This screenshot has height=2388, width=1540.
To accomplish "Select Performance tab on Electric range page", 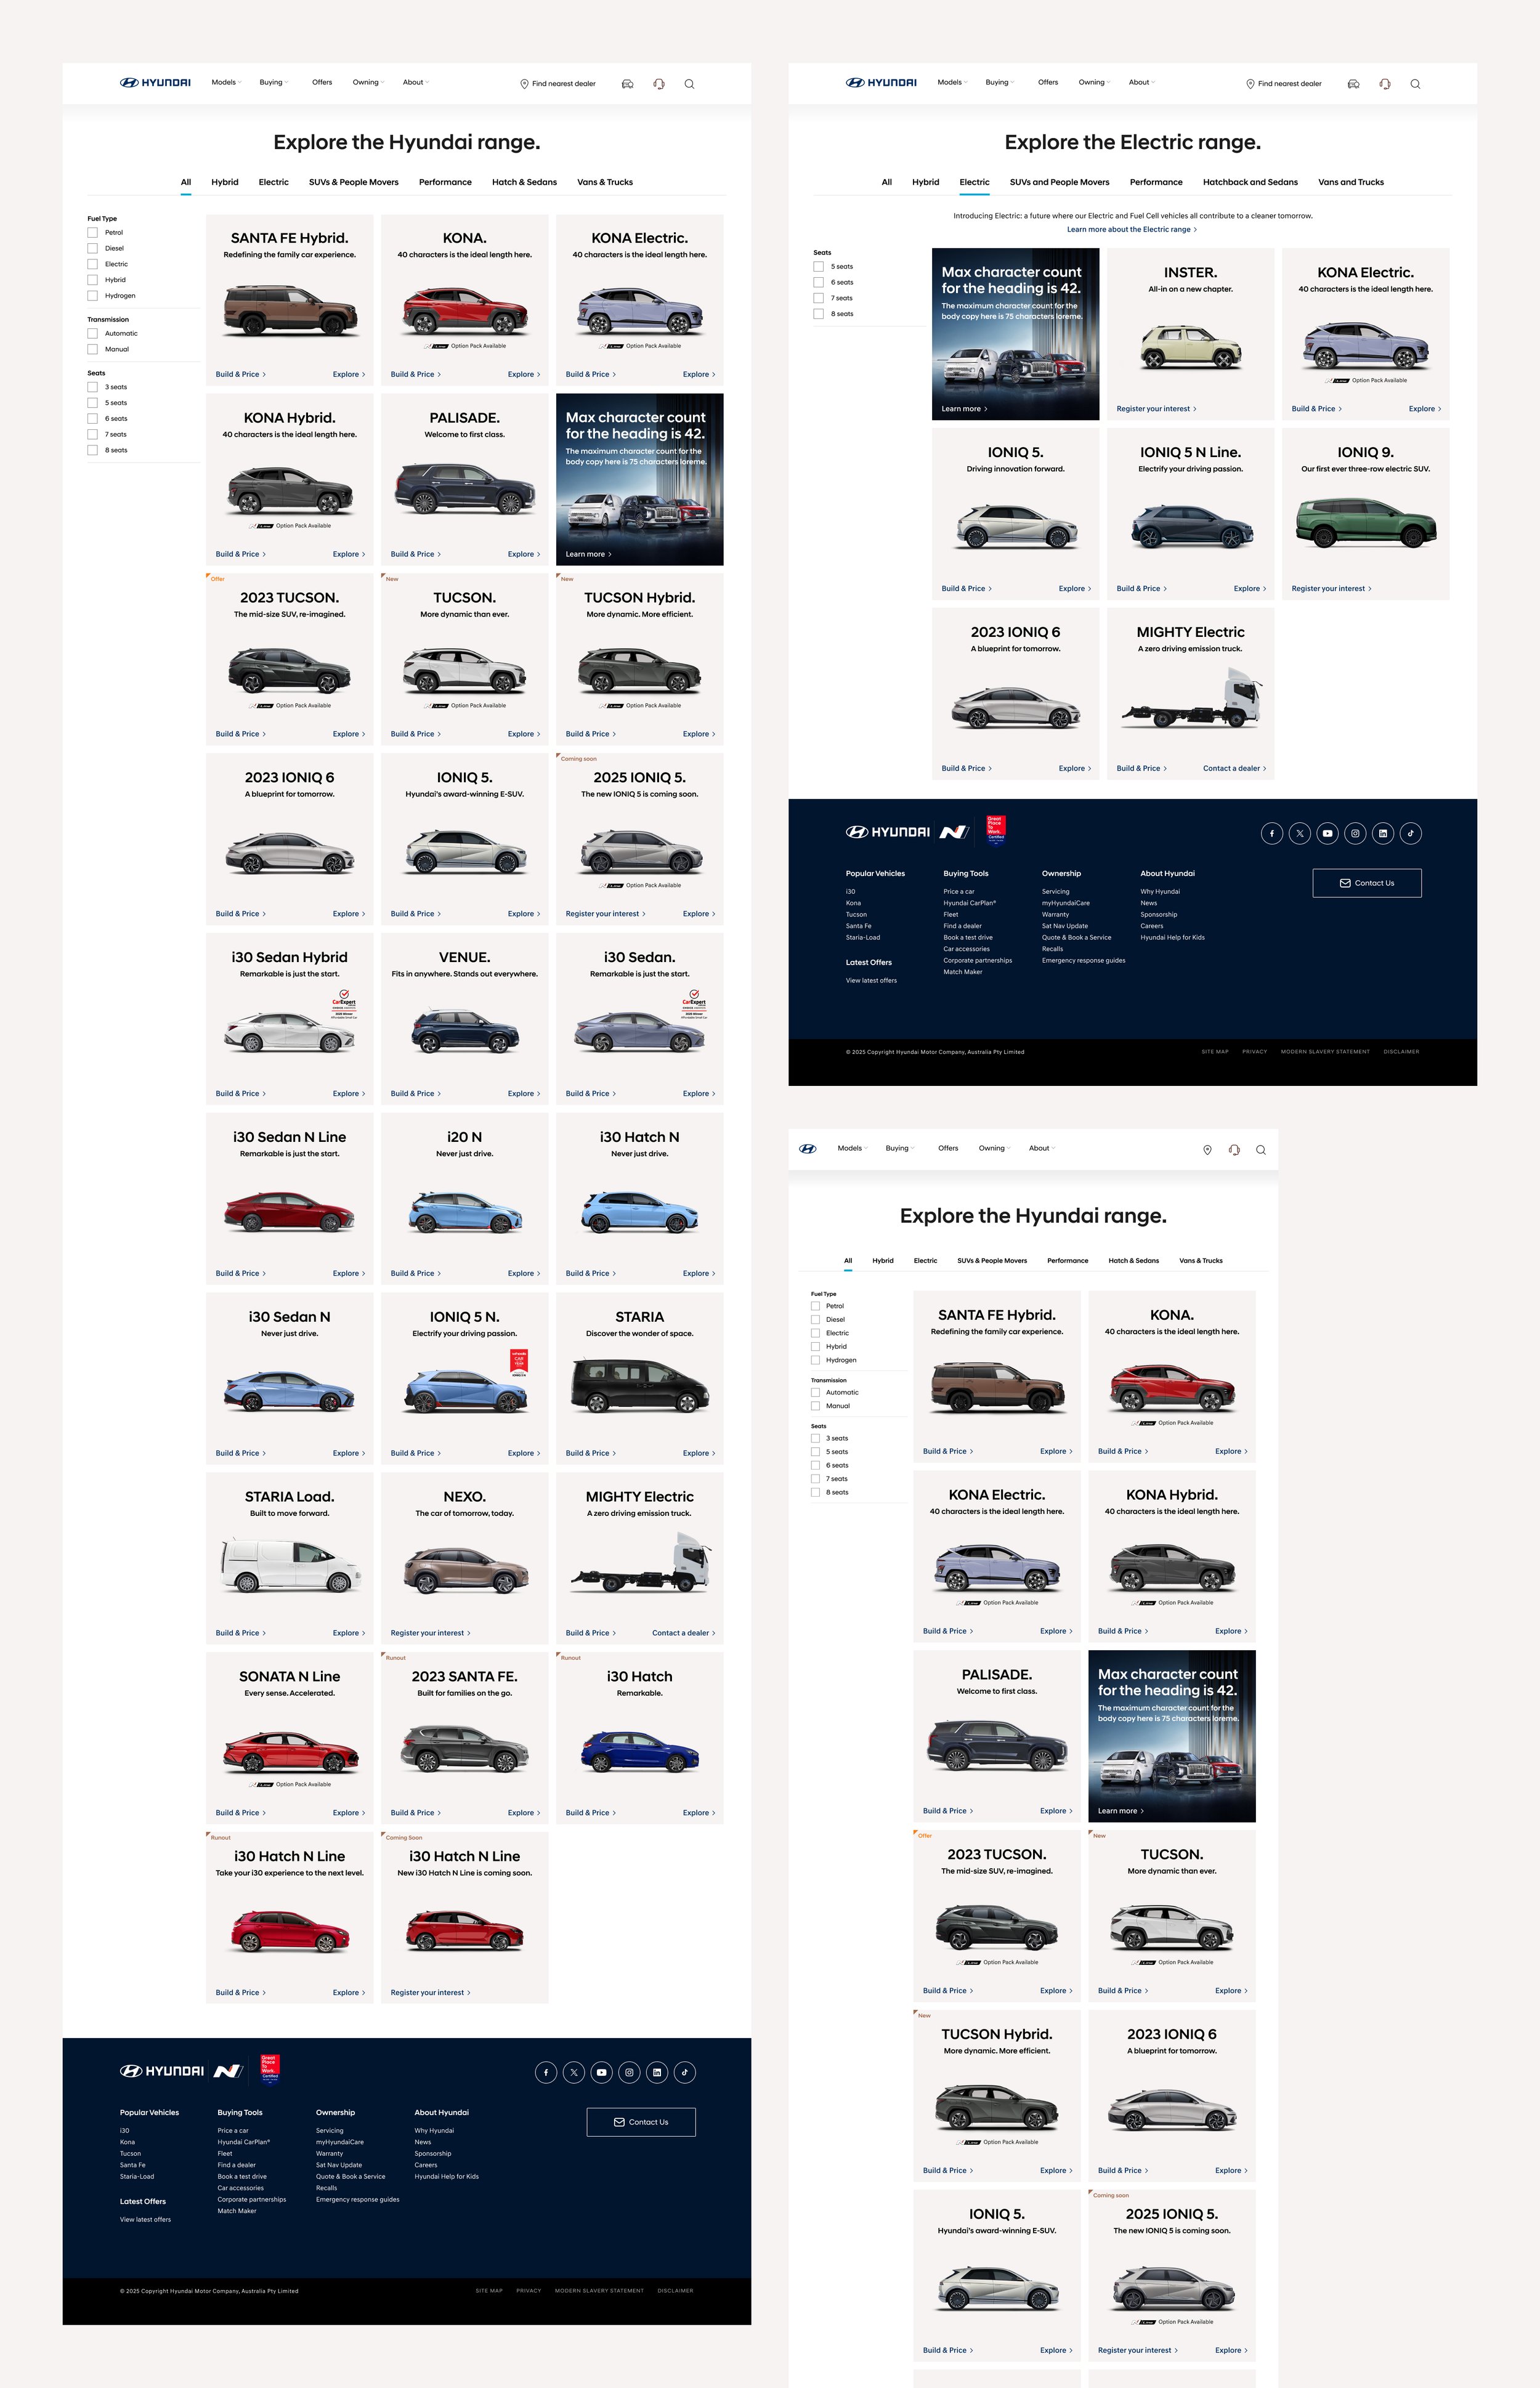I will pos(1156,182).
